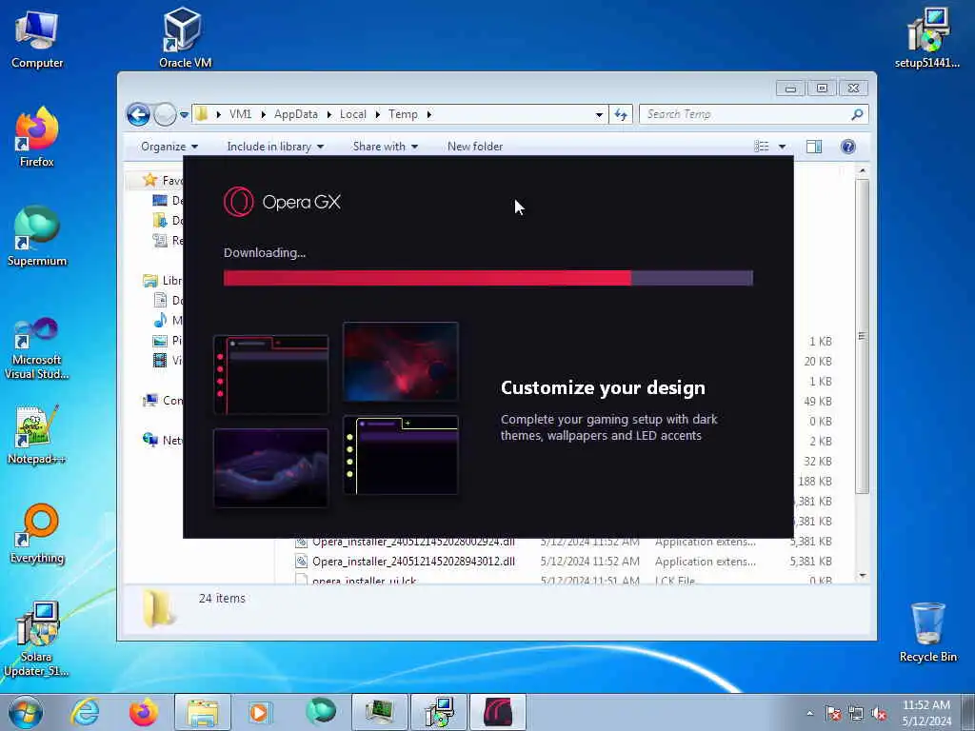The height and width of the screenshot is (731, 975).
Task: Open Microsoft Visual Studio desktop shortcut
Action: (x=37, y=348)
